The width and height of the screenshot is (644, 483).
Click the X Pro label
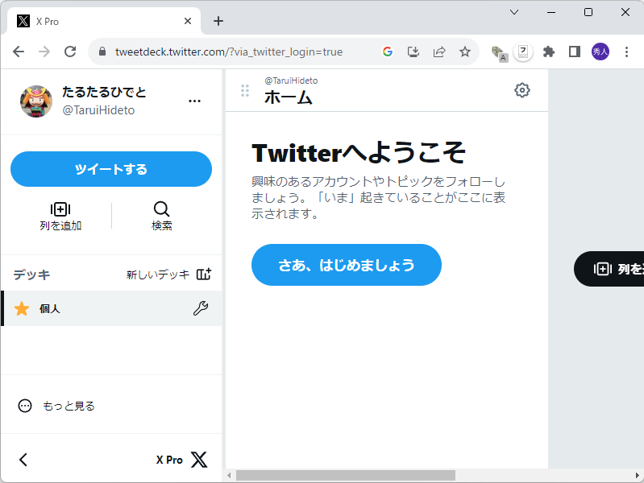click(169, 460)
